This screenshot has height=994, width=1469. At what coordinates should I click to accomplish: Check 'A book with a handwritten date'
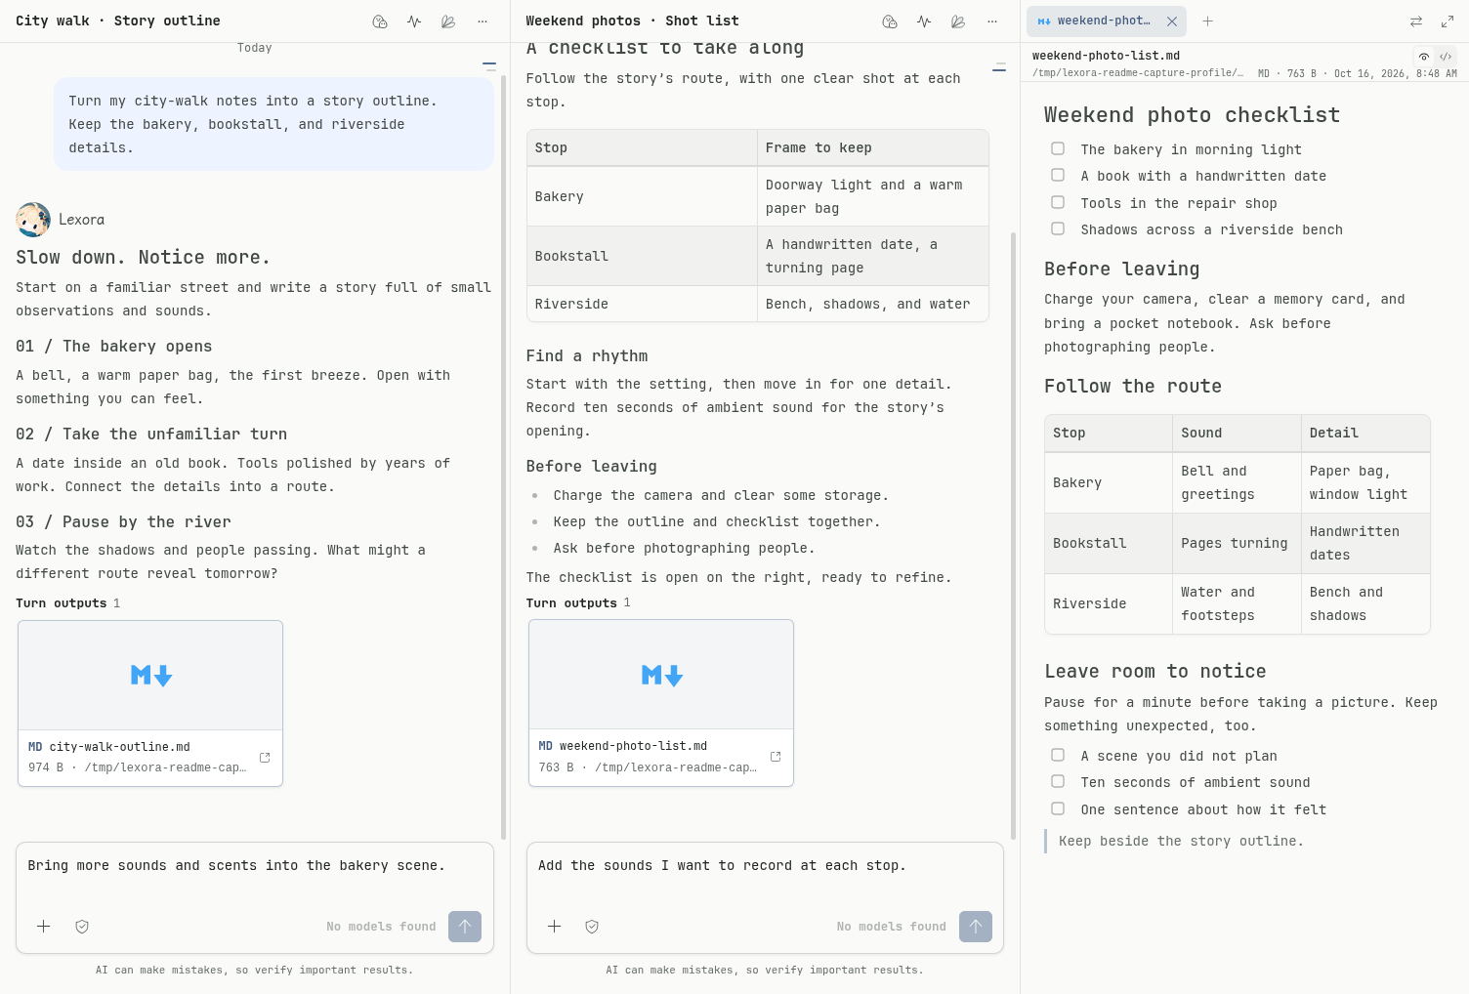1058,175
